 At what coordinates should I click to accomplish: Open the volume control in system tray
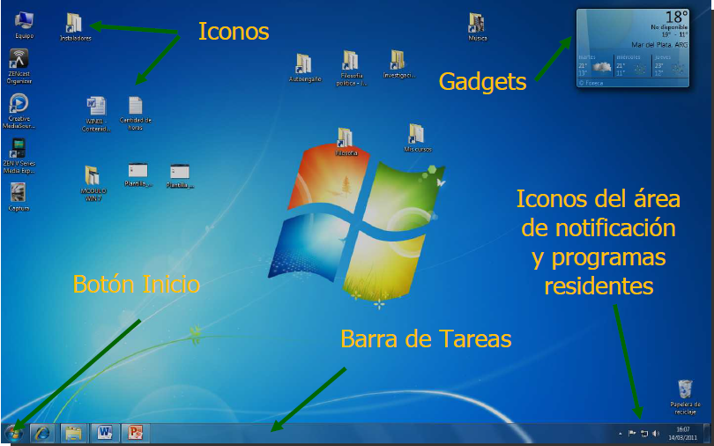click(655, 434)
